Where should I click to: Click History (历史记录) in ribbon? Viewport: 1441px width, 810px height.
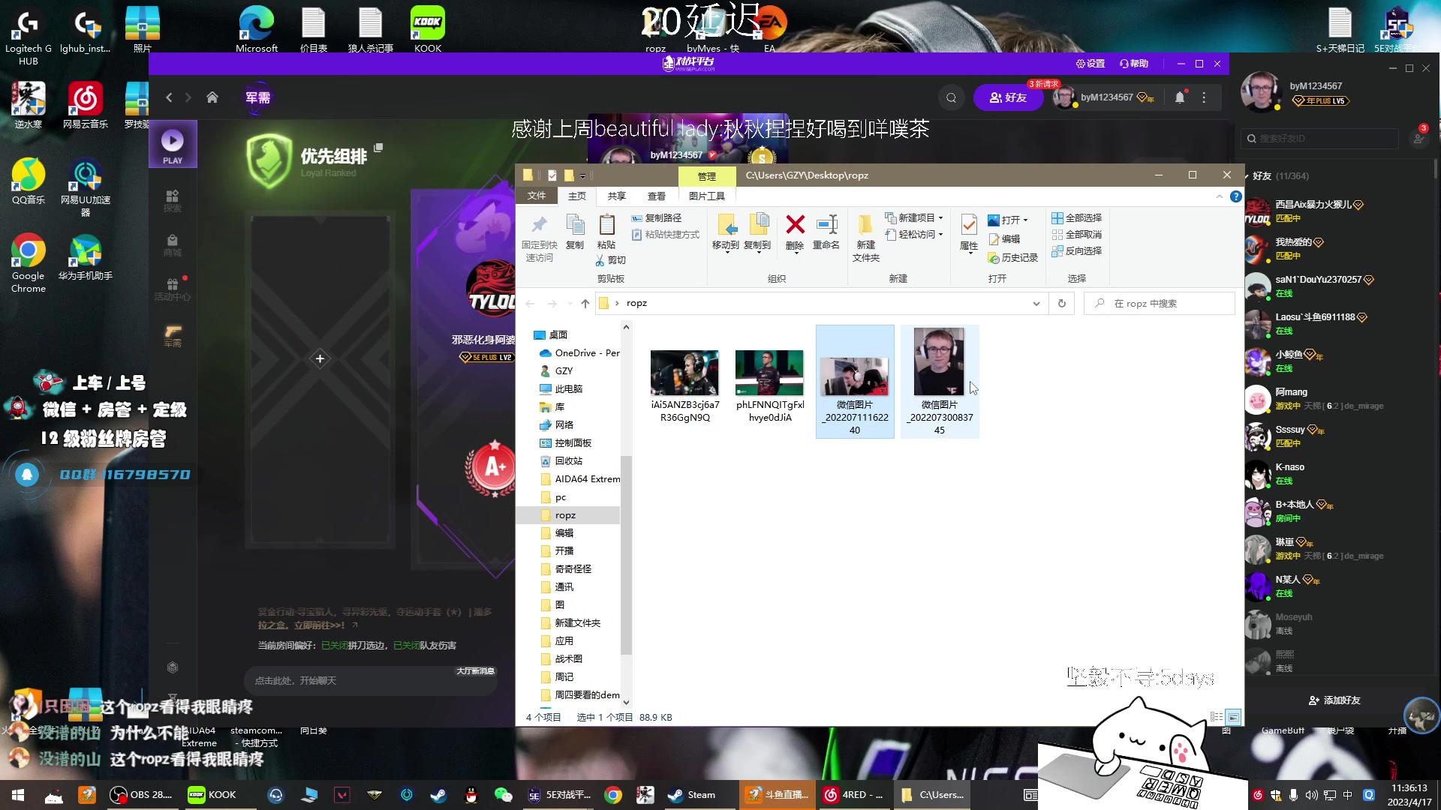[1012, 258]
